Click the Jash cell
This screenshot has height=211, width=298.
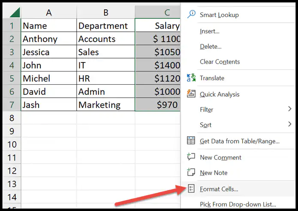[x=48, y=104]
